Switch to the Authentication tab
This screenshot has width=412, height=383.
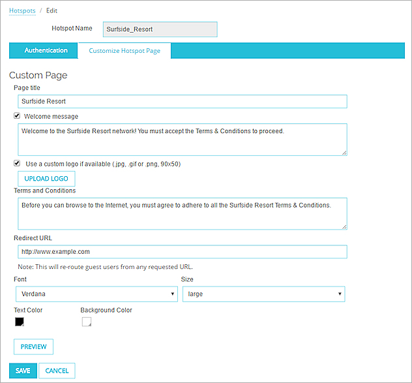point(46,51)
